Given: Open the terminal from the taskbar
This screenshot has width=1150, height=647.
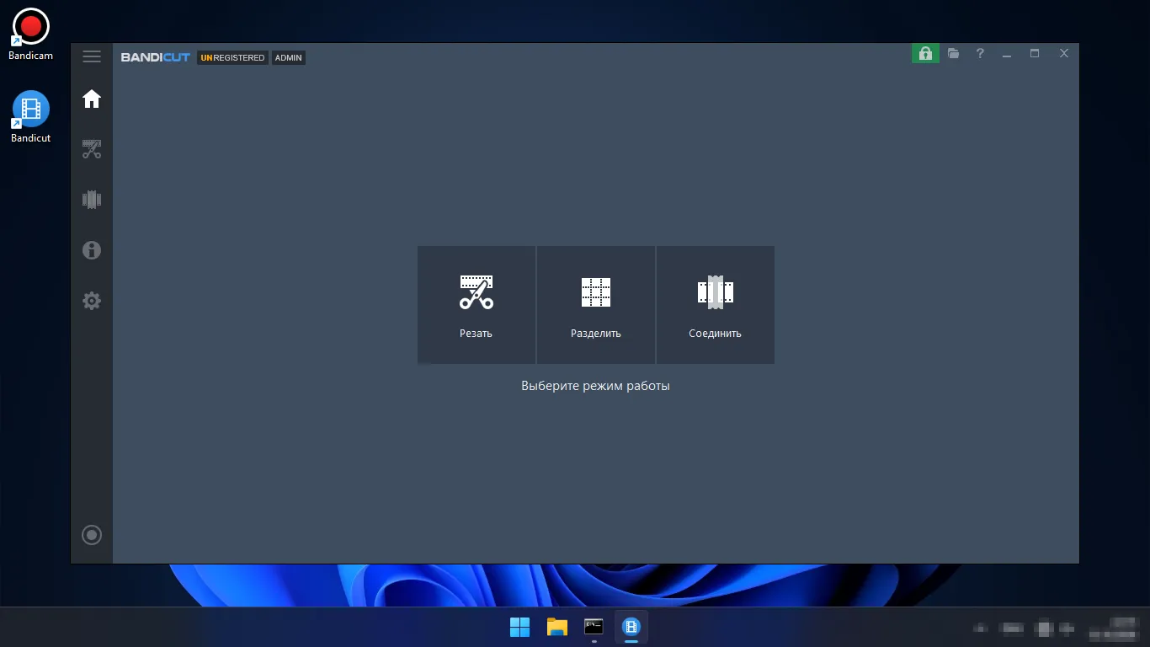Looking at the screenshot, I should tap(594, 627).
